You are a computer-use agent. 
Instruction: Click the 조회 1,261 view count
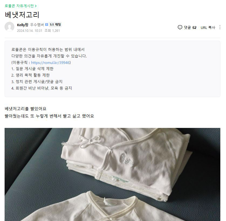tap(52, 30)
